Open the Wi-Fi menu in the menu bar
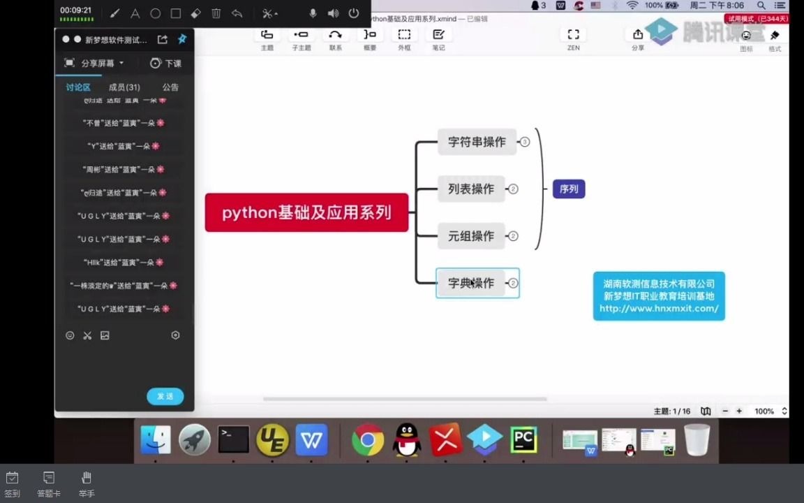Screen dimensions: 804x503 [633, 6]
